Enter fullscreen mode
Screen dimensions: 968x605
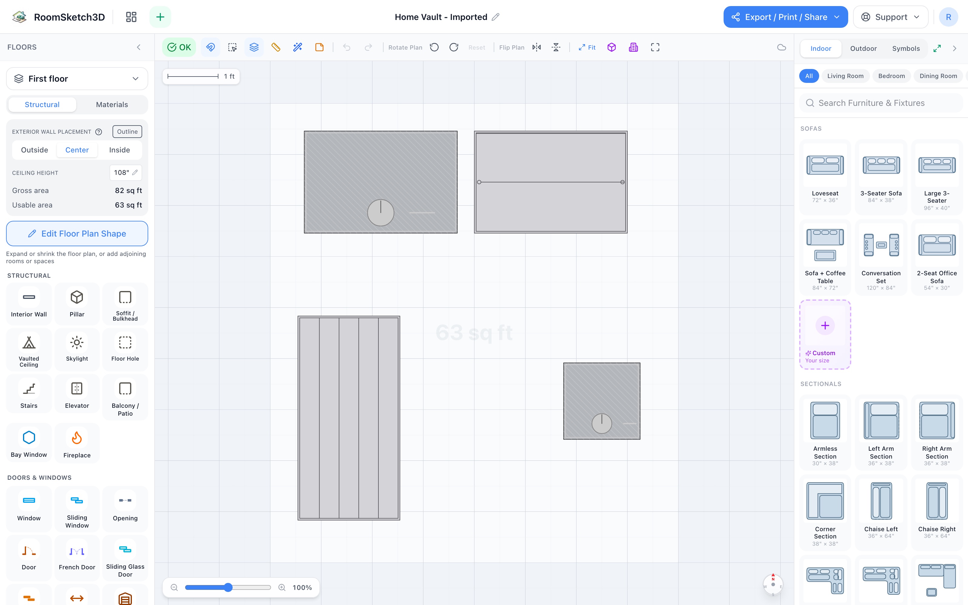[x=655, y=47]
